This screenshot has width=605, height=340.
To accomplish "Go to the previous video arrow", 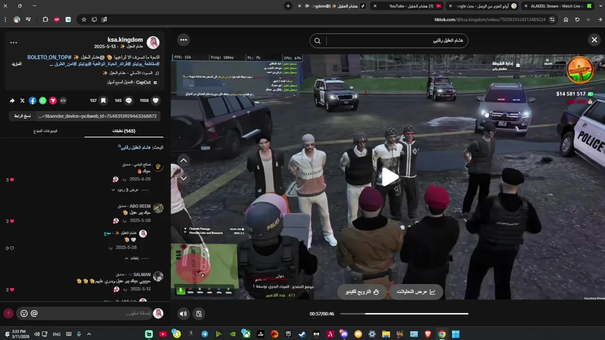I will (183, 161).
